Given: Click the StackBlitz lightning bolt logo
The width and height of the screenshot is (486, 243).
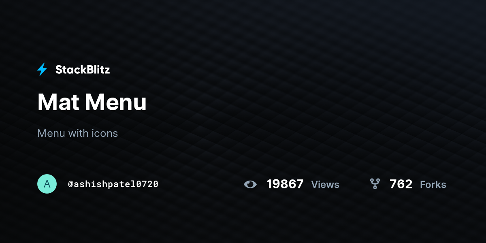Looking at the screenshot, I should 42,69.
